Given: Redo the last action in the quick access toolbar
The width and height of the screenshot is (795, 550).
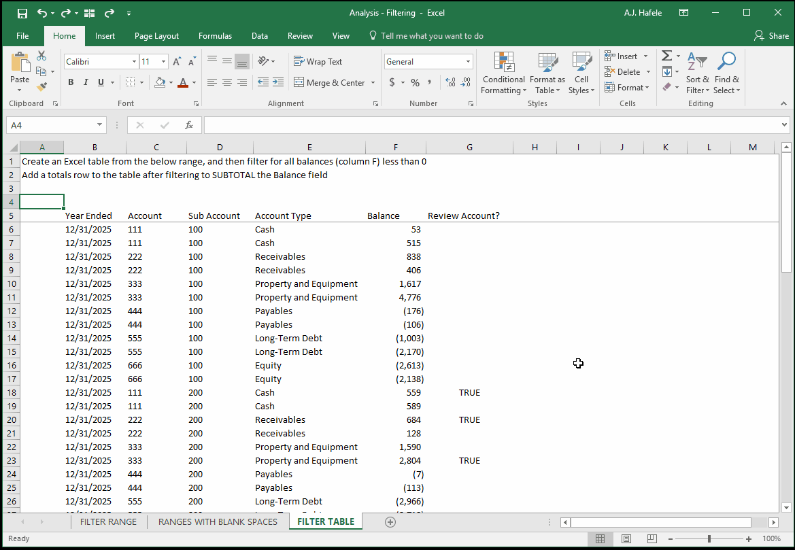Looking at the screenshot, I should click(67, 13).
